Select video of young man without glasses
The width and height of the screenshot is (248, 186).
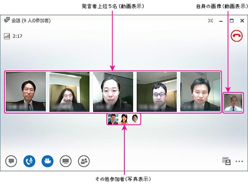(x=201, y=92)
